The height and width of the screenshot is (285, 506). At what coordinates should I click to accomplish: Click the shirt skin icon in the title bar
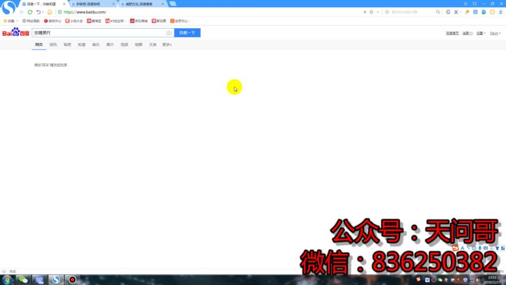[x=474, y=4]
